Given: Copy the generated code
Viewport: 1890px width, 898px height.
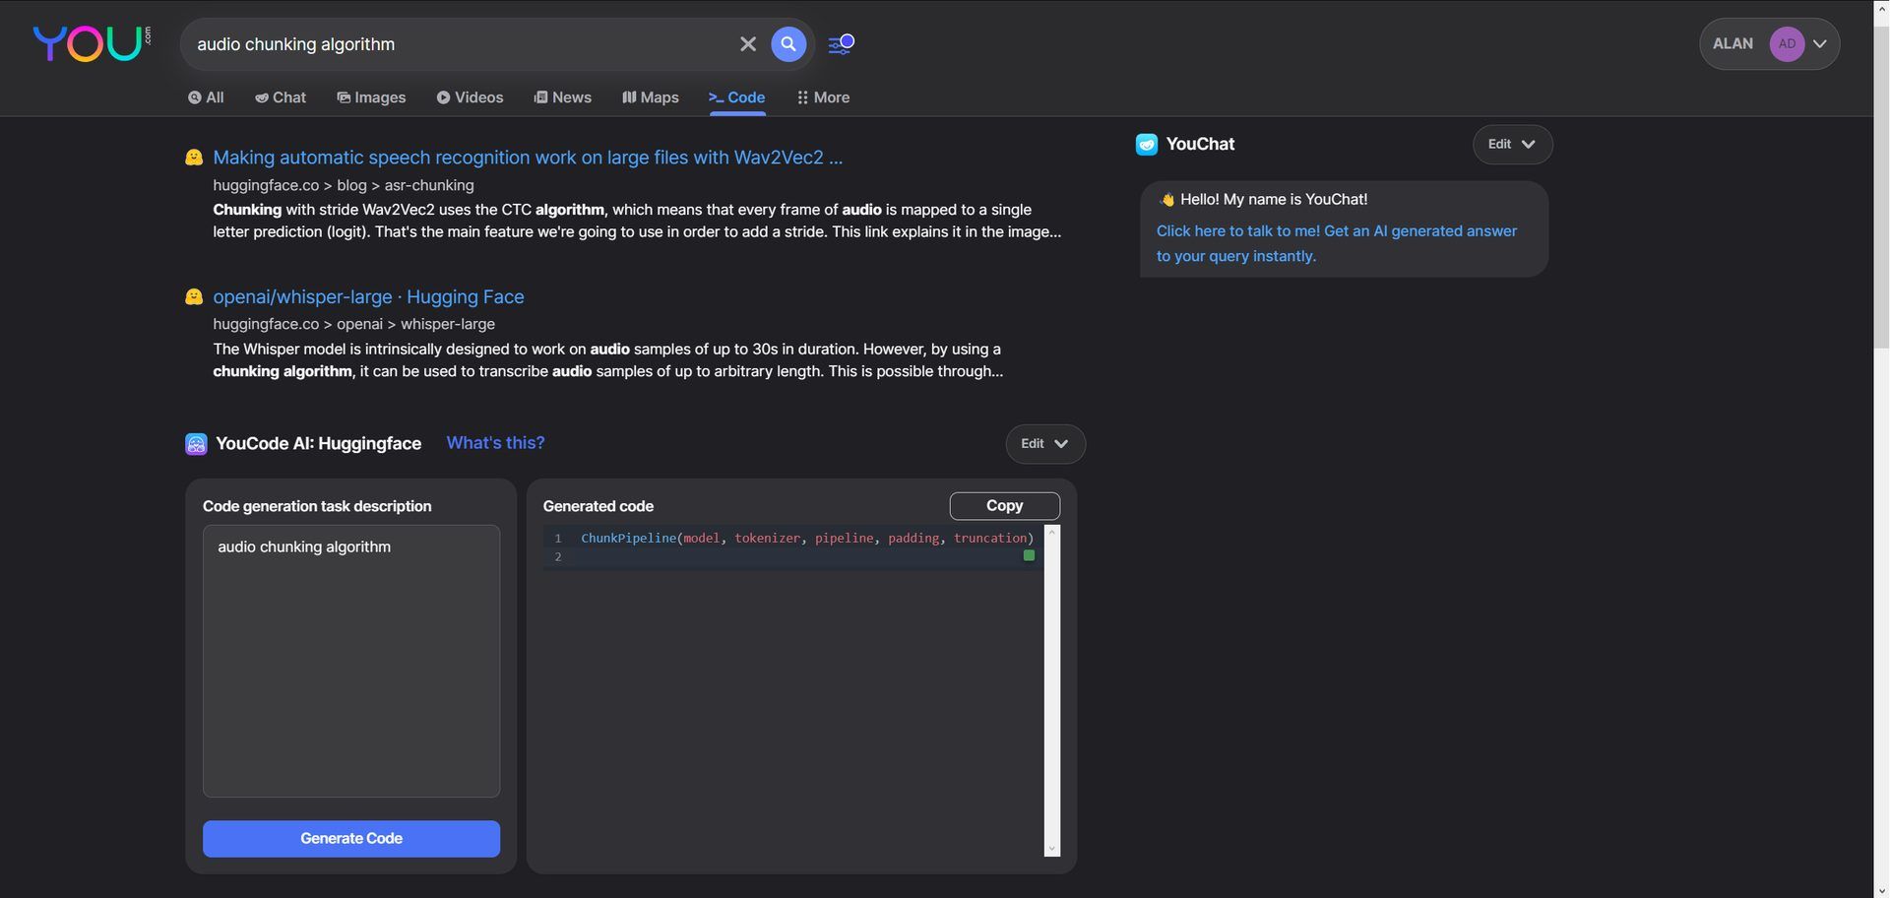Looking at the screenshot, I should [x=1004, y=506].
